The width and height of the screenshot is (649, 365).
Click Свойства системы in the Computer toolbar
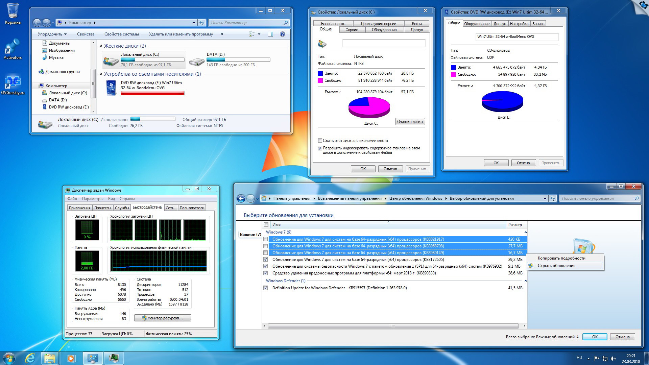122,34
